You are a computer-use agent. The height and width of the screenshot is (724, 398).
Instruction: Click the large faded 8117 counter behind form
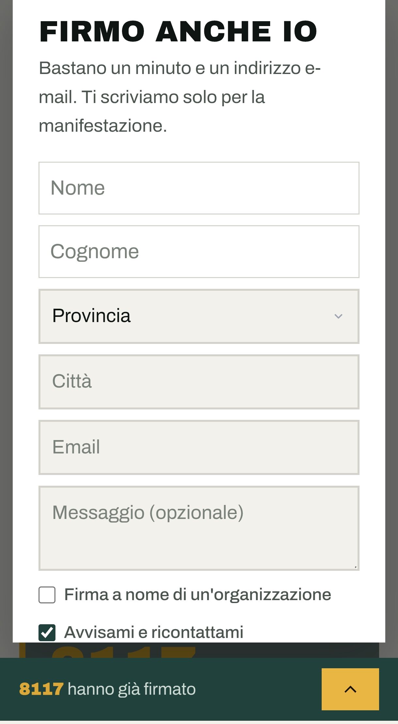pyautogui.click(x=124, y=650)
